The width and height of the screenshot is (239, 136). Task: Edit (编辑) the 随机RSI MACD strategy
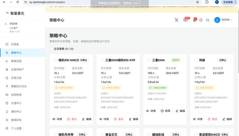click(86, 119)
